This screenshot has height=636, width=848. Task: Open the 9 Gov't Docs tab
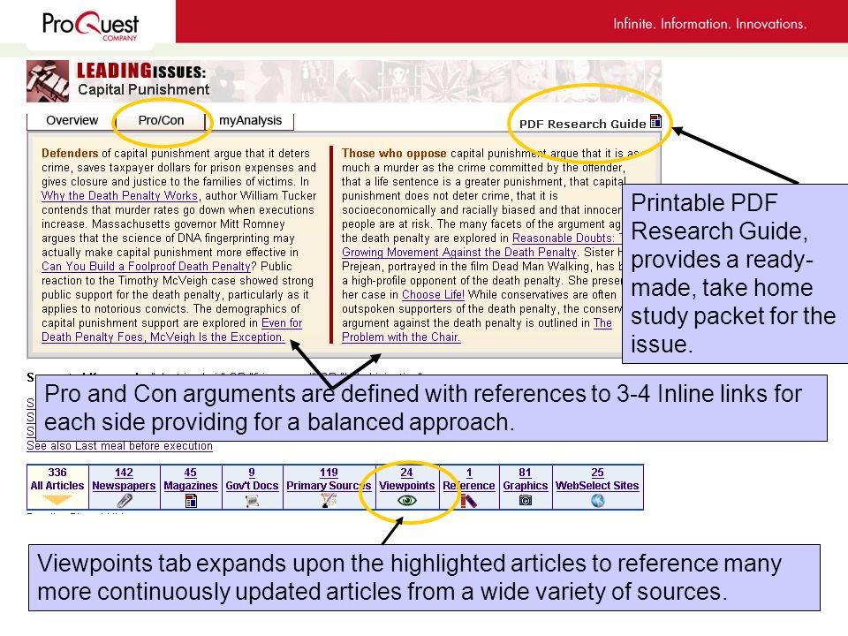(x=252, y=486)
